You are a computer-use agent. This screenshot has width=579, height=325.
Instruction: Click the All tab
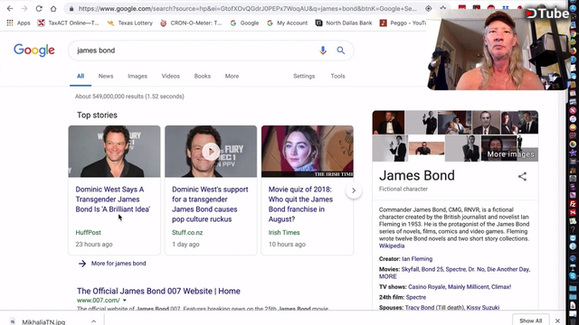81,76
